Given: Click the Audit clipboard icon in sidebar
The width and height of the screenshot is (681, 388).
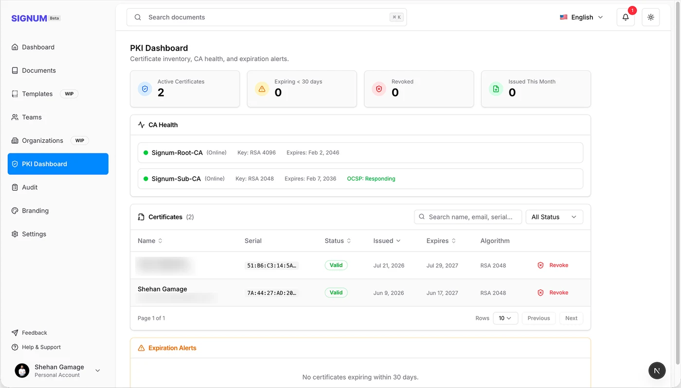Looking at the screenshot, I should coord(15,187).
